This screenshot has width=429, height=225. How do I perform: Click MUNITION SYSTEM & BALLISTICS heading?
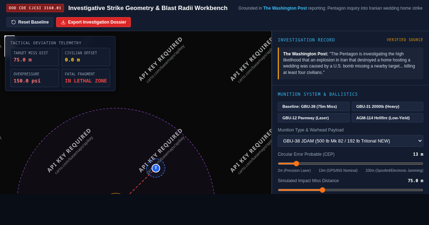pos(318,94)
